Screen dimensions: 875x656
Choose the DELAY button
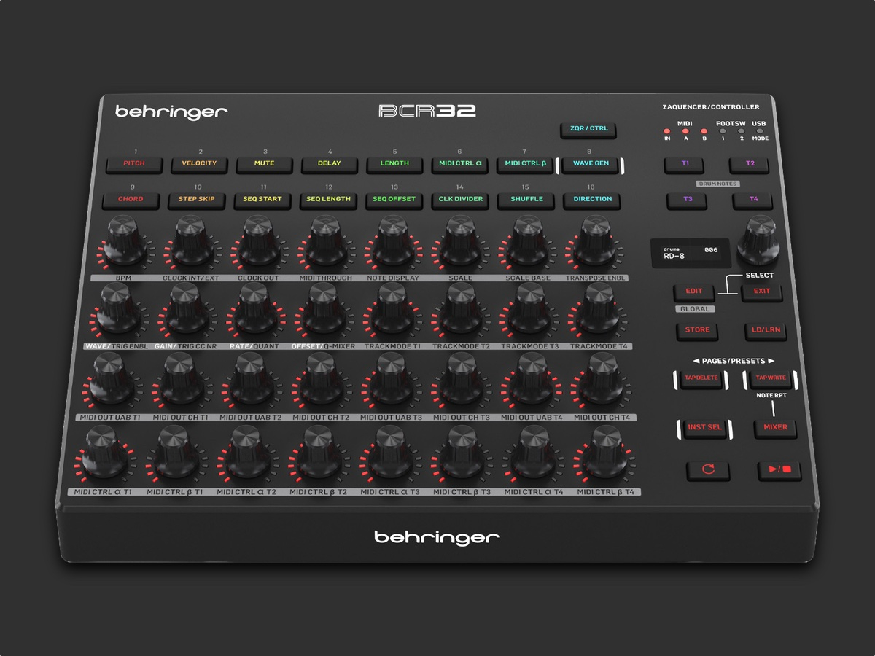(329, 164)
